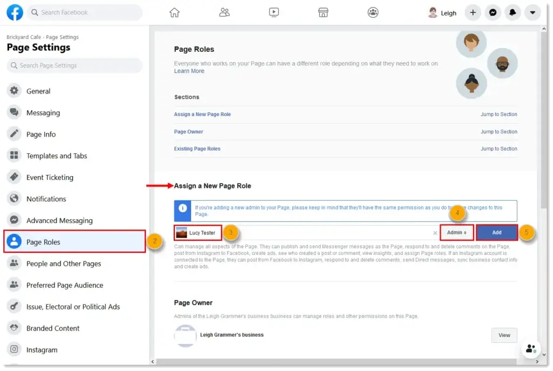The height and width of the screenshot is (371, 553).
Task: Open the Marketplace icon
Action: tap(323, 13)
